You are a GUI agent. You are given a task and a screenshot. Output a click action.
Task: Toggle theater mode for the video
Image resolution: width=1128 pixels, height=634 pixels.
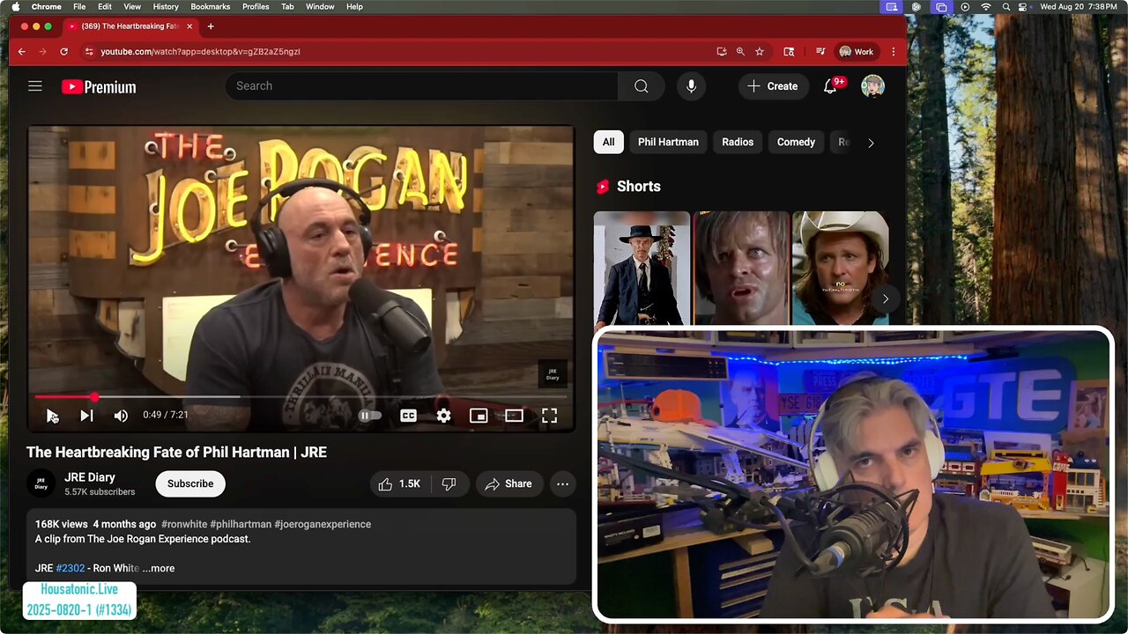tap(514, 416)
